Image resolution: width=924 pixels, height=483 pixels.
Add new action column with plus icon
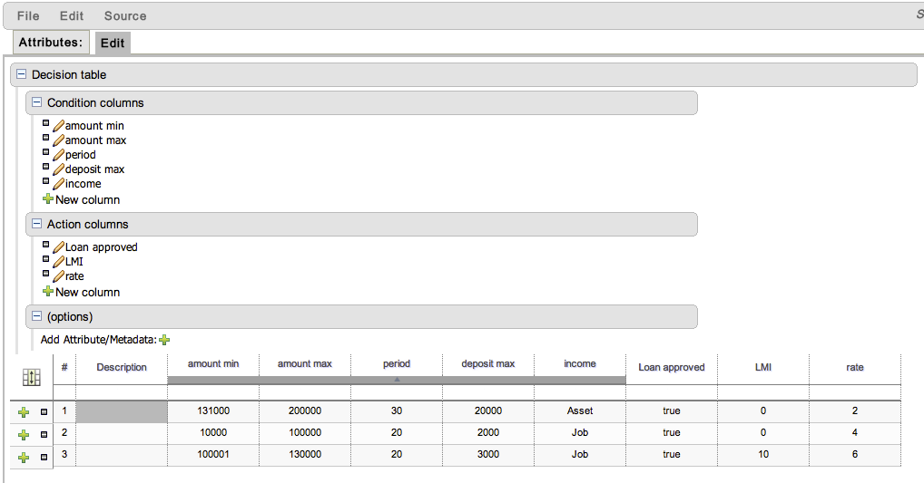48,292
